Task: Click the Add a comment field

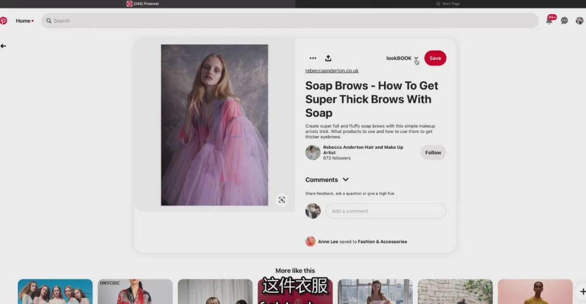Action: [x=386, y=211]
